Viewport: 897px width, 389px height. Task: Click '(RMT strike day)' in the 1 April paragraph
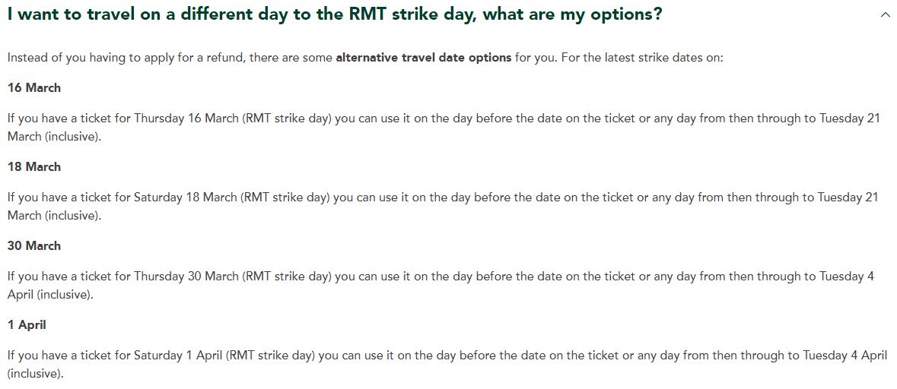pyautogui.click(x=271, y=356)
